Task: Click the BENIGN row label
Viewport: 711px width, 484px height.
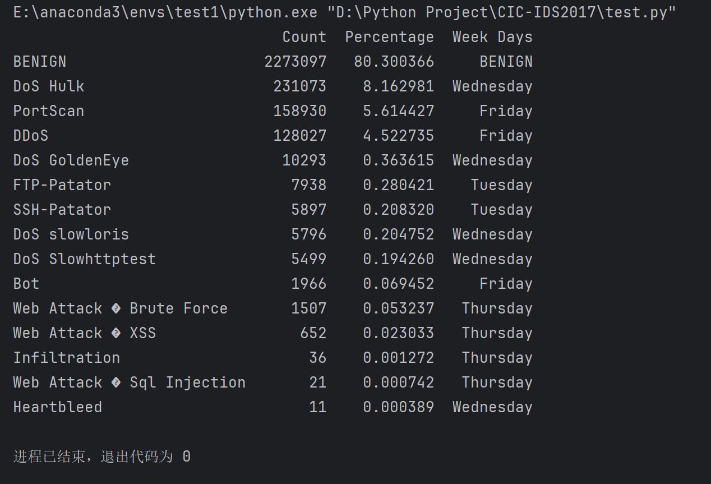Action: point(40,62)
